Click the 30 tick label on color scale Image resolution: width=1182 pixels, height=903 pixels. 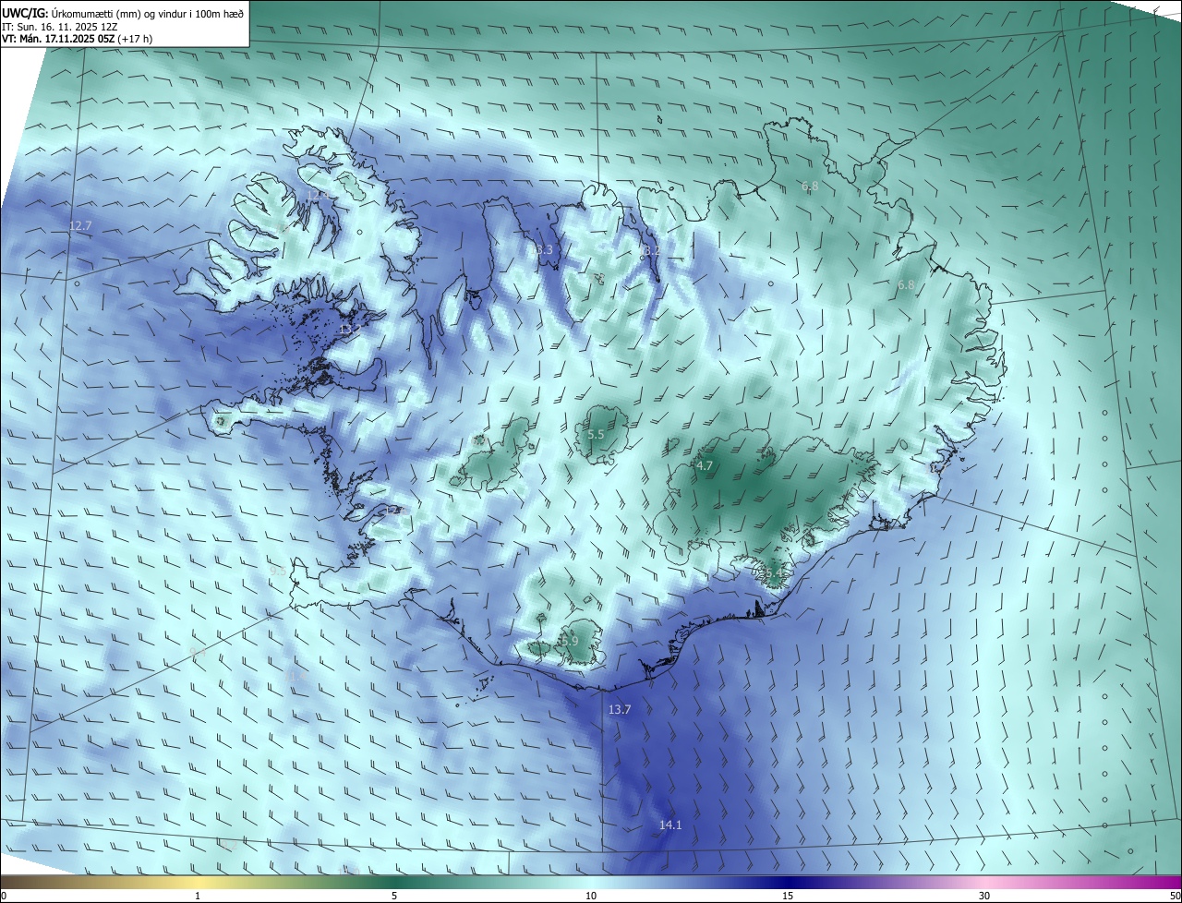984,896
